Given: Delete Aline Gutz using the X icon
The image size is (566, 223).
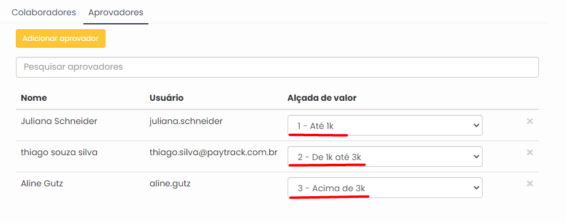Looking at the screenshot, I should 530,184.
